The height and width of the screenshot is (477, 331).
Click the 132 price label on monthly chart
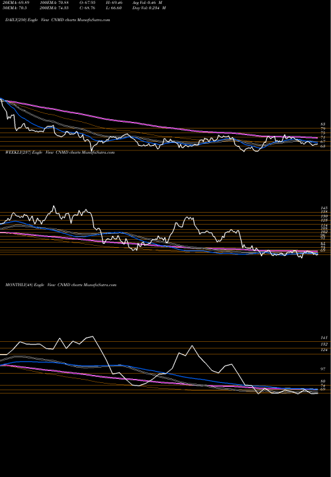point(324,344)
